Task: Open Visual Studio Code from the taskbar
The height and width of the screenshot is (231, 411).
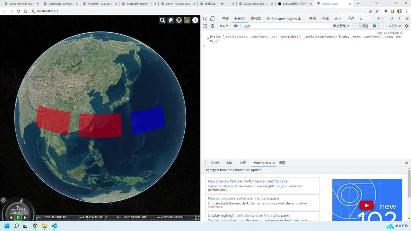Action: coord(54,226)
